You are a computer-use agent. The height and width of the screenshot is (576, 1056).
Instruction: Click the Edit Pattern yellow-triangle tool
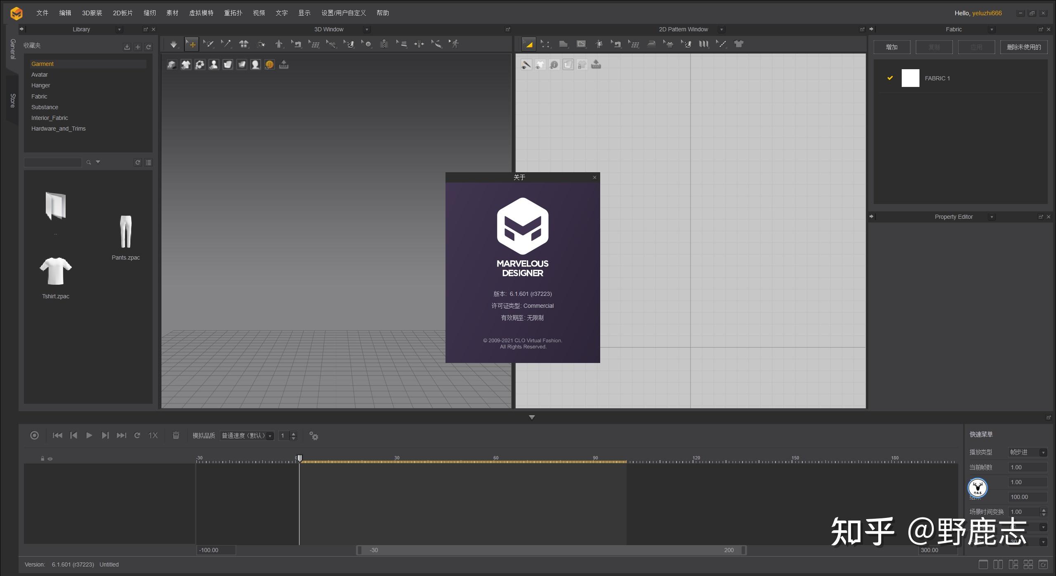528,44
